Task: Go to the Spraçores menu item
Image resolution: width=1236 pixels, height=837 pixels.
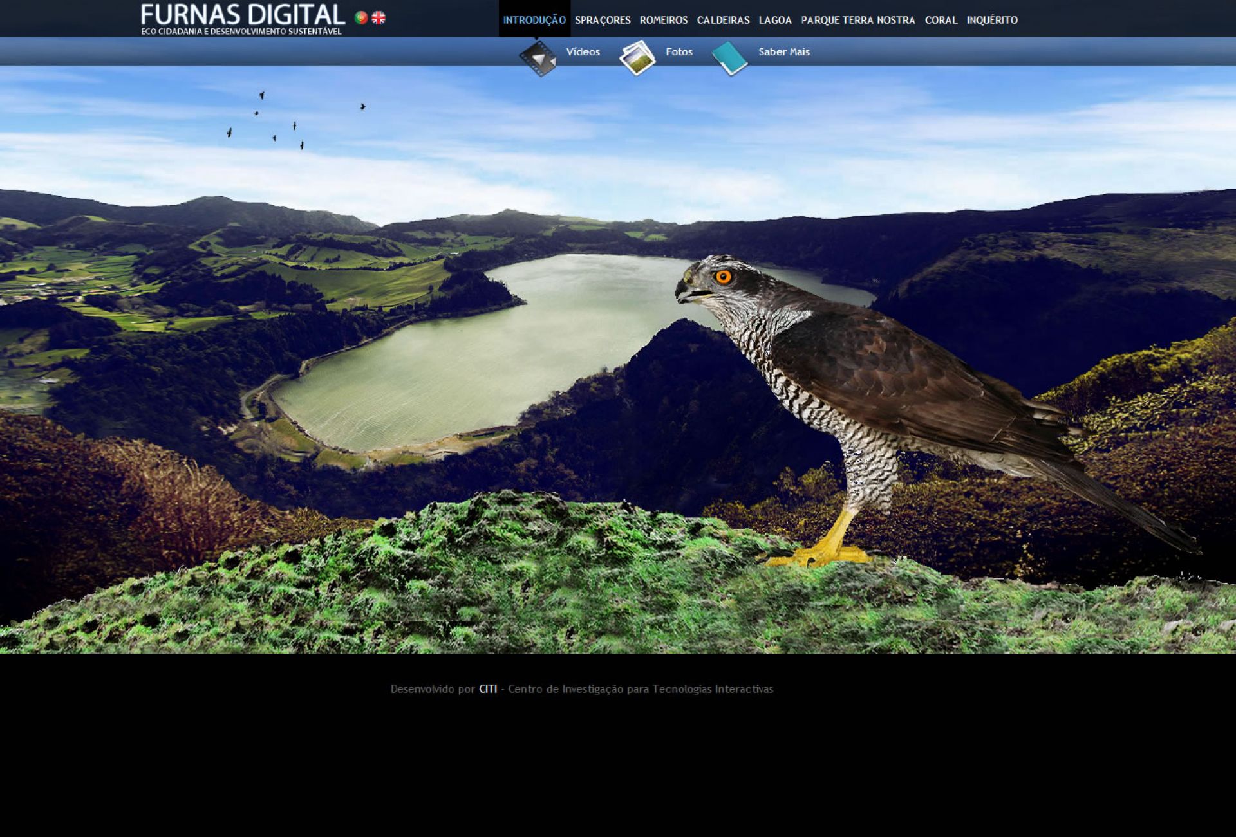Action: (603, 20)
